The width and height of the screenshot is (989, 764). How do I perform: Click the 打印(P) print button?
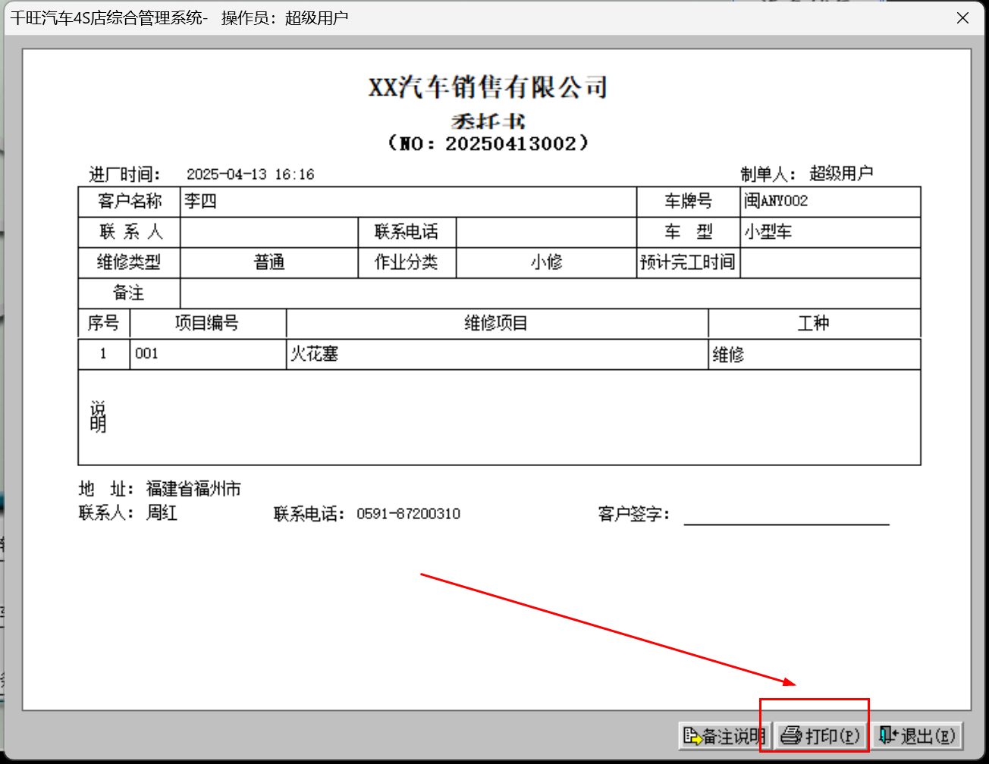[821, 735]
